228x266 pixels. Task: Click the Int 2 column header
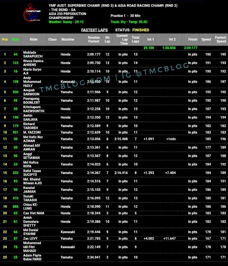point(172,39)
